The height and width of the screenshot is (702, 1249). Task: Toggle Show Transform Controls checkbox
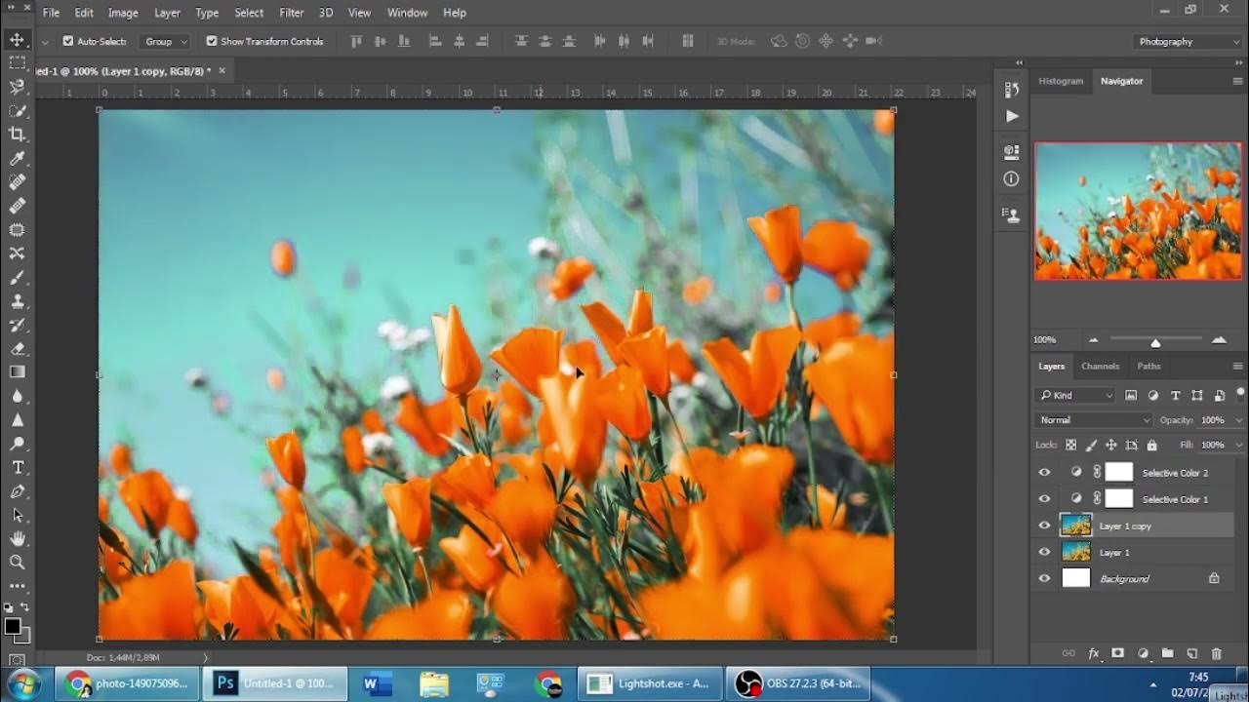point(212,41)
